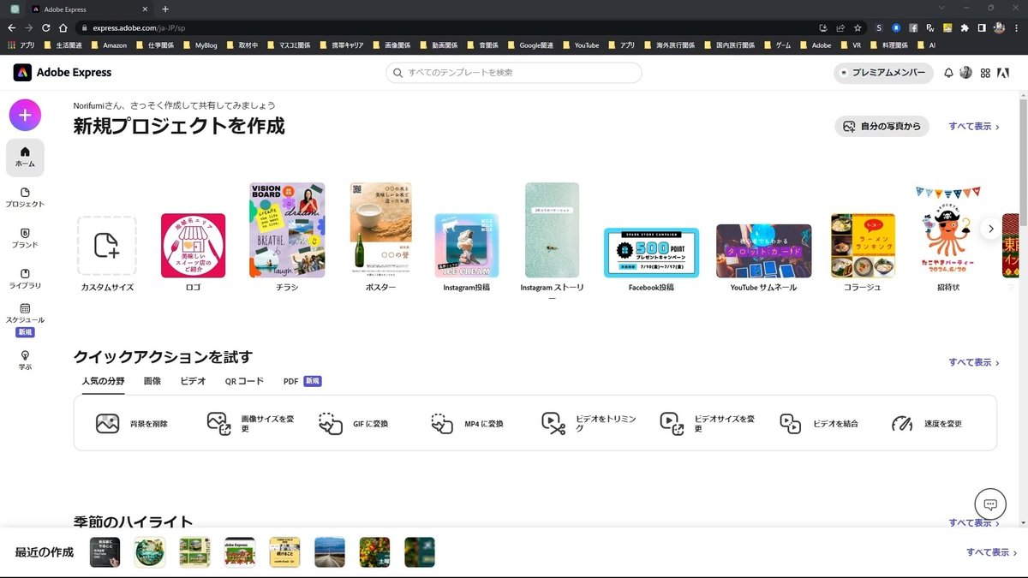Click すべて表示 for new projects

point(974,126)
